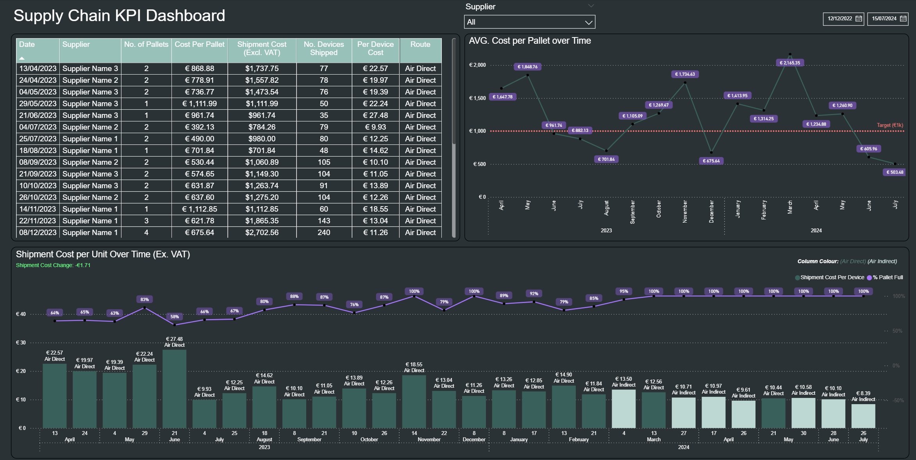Click the 15/07/2024 end date field

(884, 19)
